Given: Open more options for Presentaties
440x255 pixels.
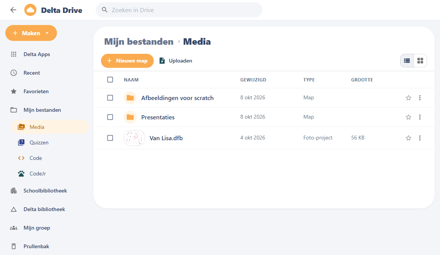Looking at the screenshot, I should (x=420, y=117).
